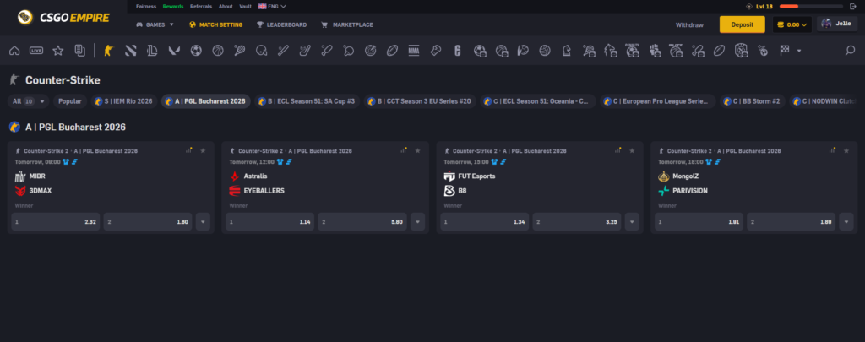Expand the Games menu dropdown
This screenshot has height=342, width=865.
tap(155, 24)
